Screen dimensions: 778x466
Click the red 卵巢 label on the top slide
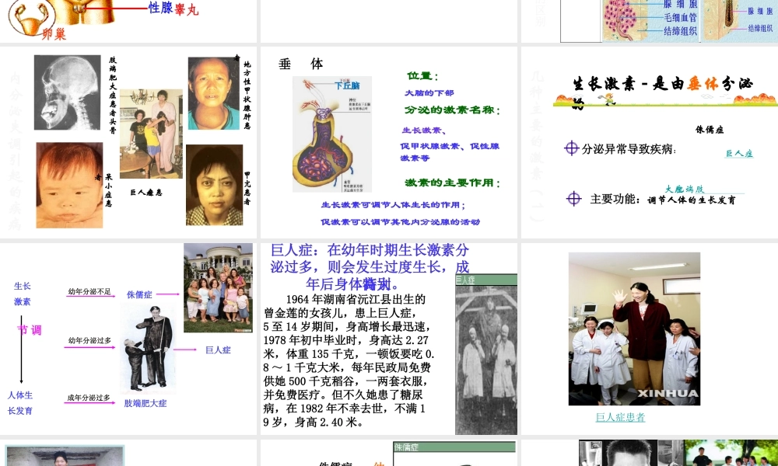click(x=54, y=34)
